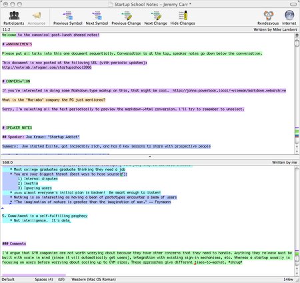
Task: Go to Previous Change
Action: point(126,18)
